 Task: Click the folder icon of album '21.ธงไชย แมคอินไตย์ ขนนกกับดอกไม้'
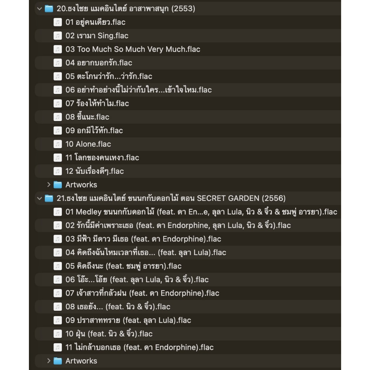[49, 198]
